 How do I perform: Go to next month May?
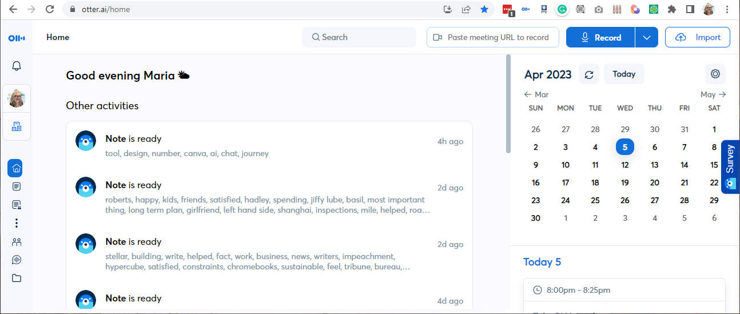click(x=714, y=94)
